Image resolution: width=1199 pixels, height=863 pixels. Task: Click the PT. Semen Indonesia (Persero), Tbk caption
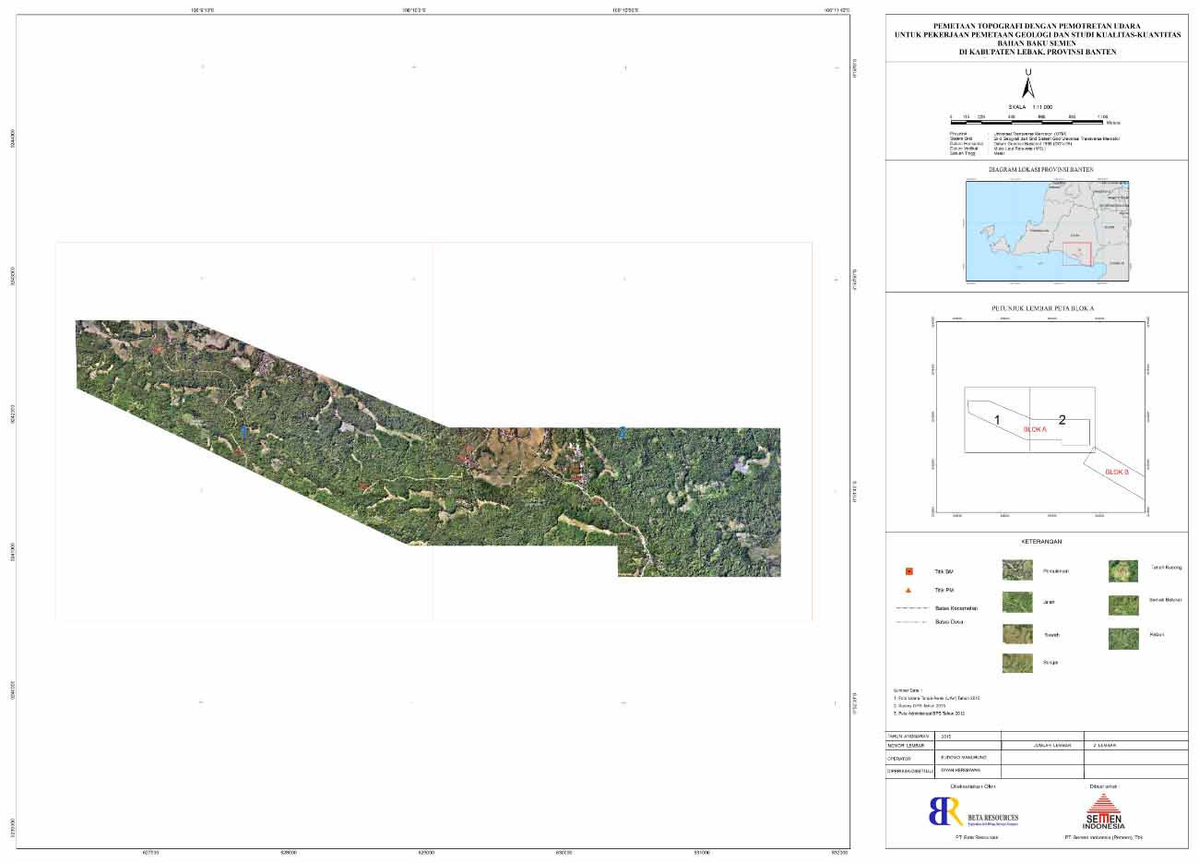(x=1102, y=837)
